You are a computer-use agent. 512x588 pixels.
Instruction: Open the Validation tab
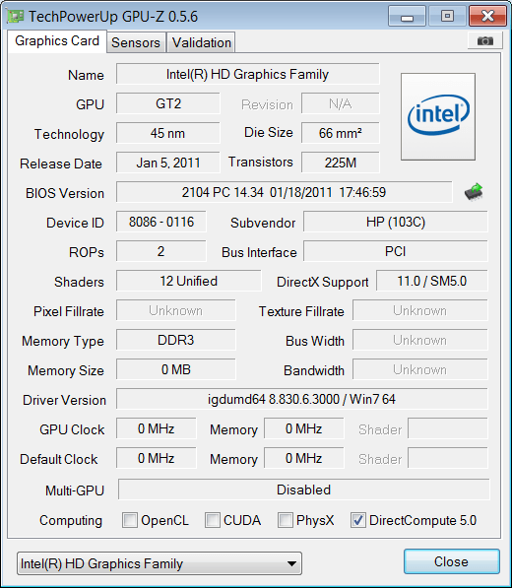pos(201,42)
